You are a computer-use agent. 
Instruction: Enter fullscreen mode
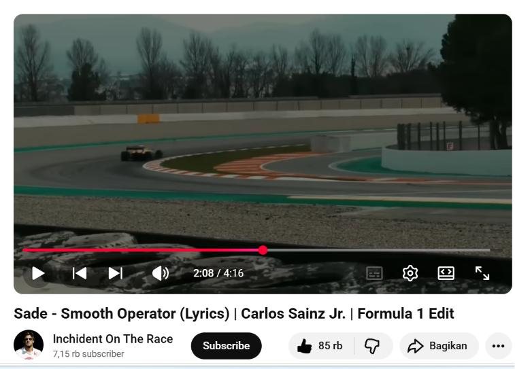coord(482,273)
